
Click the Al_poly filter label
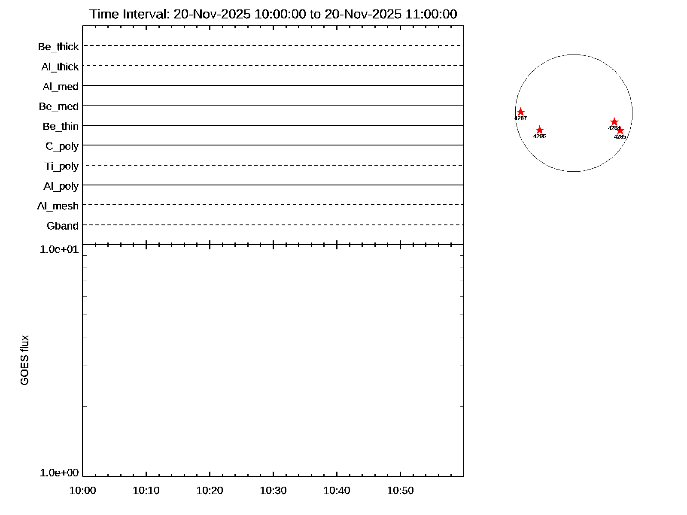61,186
